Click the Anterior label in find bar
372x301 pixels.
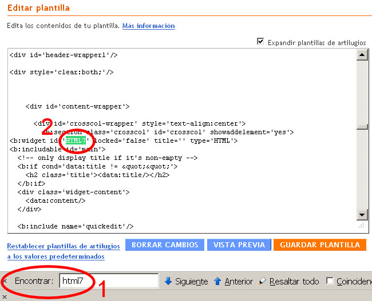point(239,281)
